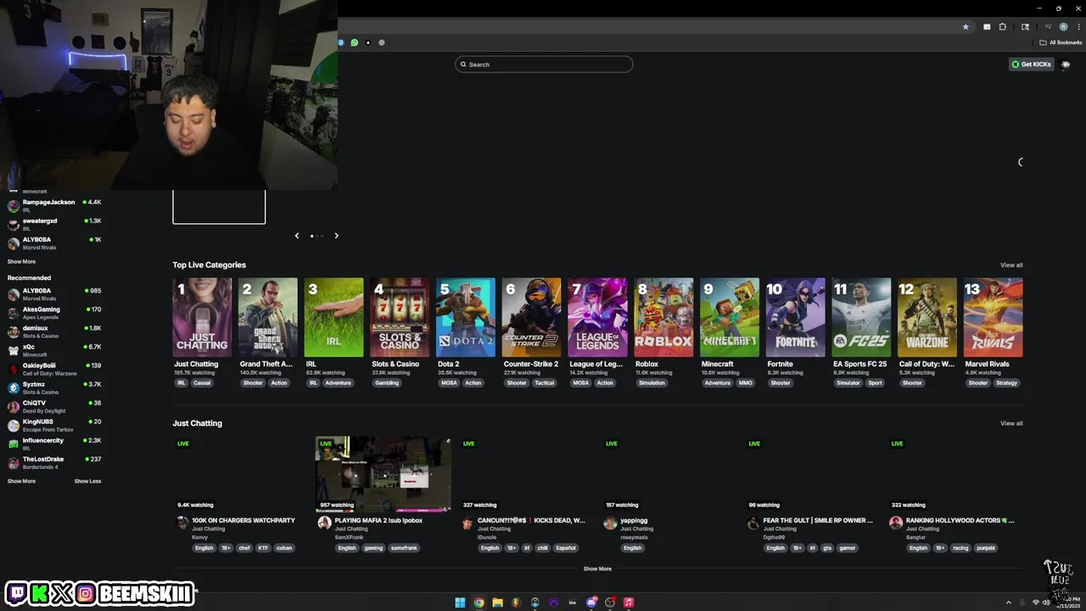This screenshot has width=1086, height=611.
Task: Select the MMO tag under Minecraft
Action: [x=746, y=383]
